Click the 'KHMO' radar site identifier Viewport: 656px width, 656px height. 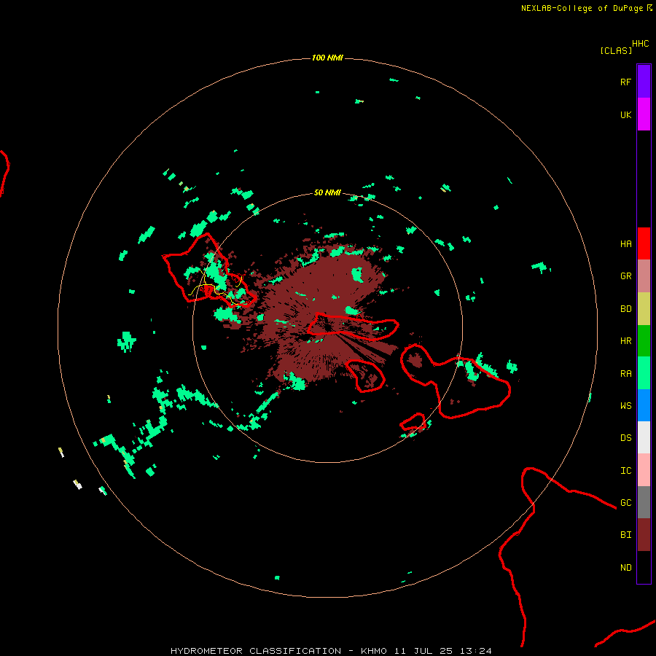coord(374,651)
